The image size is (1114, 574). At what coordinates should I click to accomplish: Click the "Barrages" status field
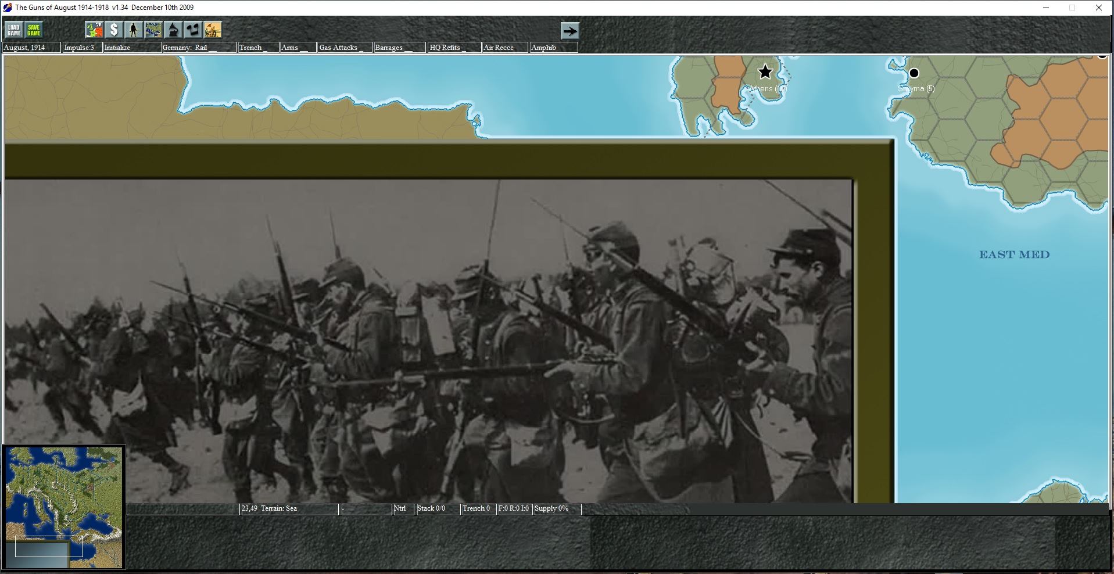(x=400, y=48)
